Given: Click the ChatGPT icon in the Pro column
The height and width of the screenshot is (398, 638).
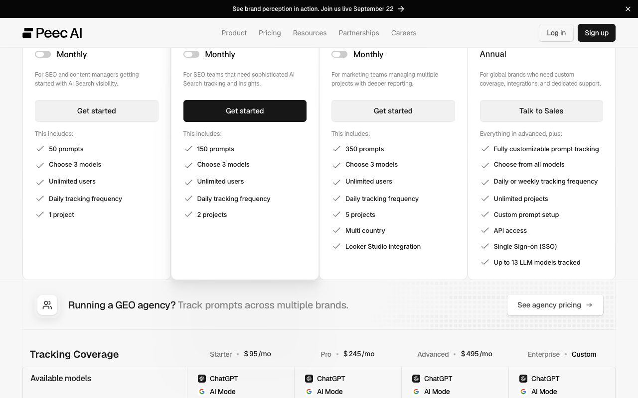Looking at the screenshot, I should tap(309, 379).
